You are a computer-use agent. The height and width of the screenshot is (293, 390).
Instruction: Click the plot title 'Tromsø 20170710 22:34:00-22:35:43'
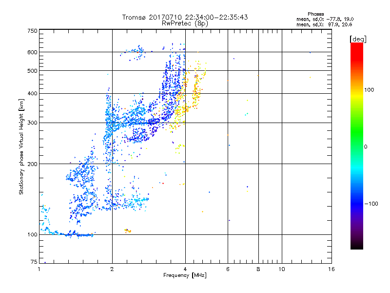pos(185,17)
